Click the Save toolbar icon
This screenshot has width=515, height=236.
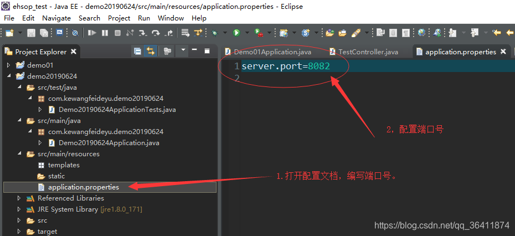(x=31, y=33)
